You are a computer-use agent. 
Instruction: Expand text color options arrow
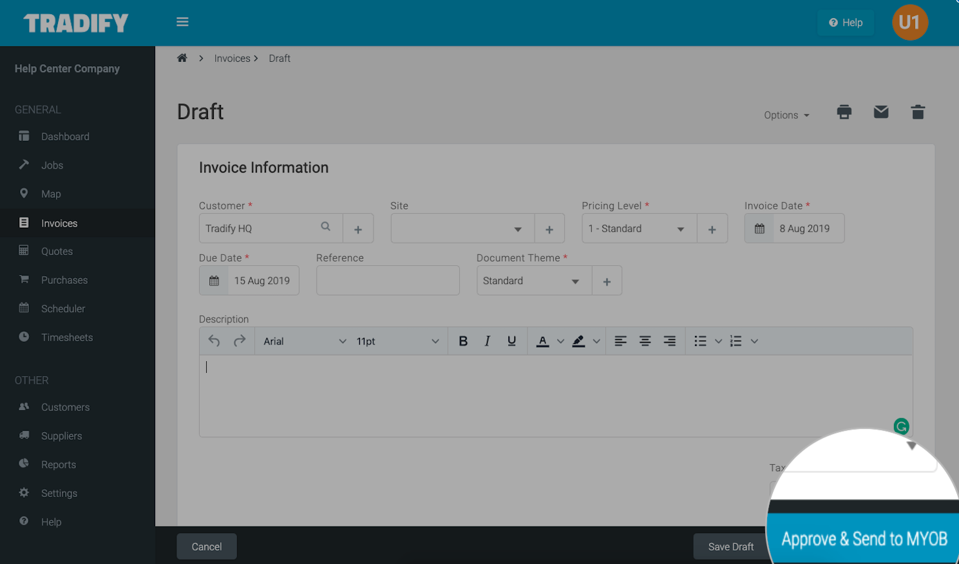click(x=560, y=341)
